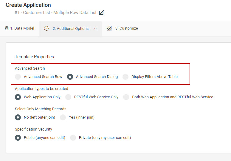Click the edit pencil icon beside application title
Image resolution: width=231 pixels, height=161 pixels.
click(101, 13)
